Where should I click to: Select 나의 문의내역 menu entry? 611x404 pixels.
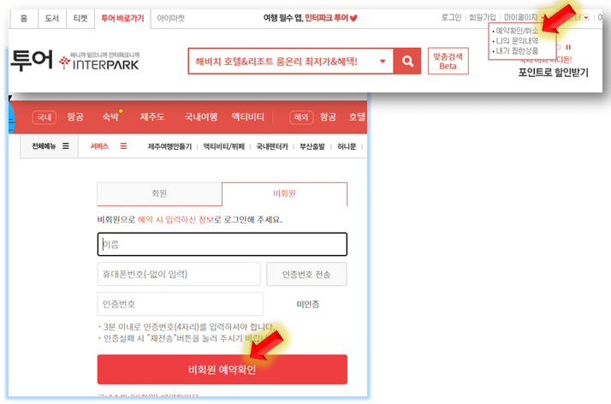(516, 41)
